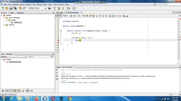Viewport: 181px width, 101px height.
Task: Select main(String[] args) in Navigator
Action: (x=15, y=62)
